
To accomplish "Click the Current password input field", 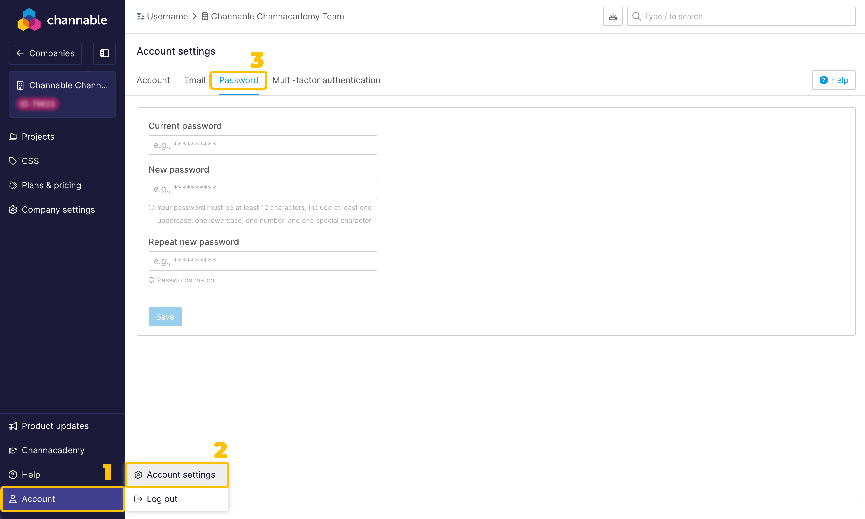I will (x=263, y=144).
